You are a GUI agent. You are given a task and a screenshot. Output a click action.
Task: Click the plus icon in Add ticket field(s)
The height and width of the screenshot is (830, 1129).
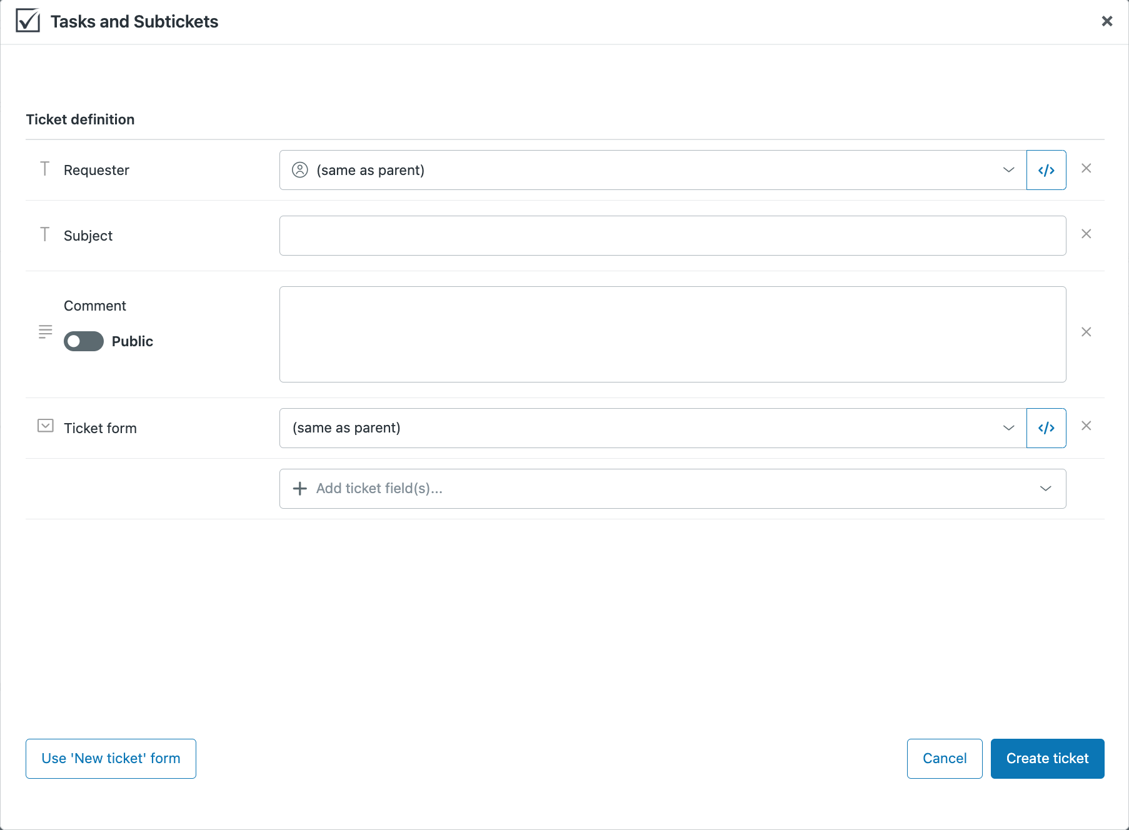click(x=300, y=489)
